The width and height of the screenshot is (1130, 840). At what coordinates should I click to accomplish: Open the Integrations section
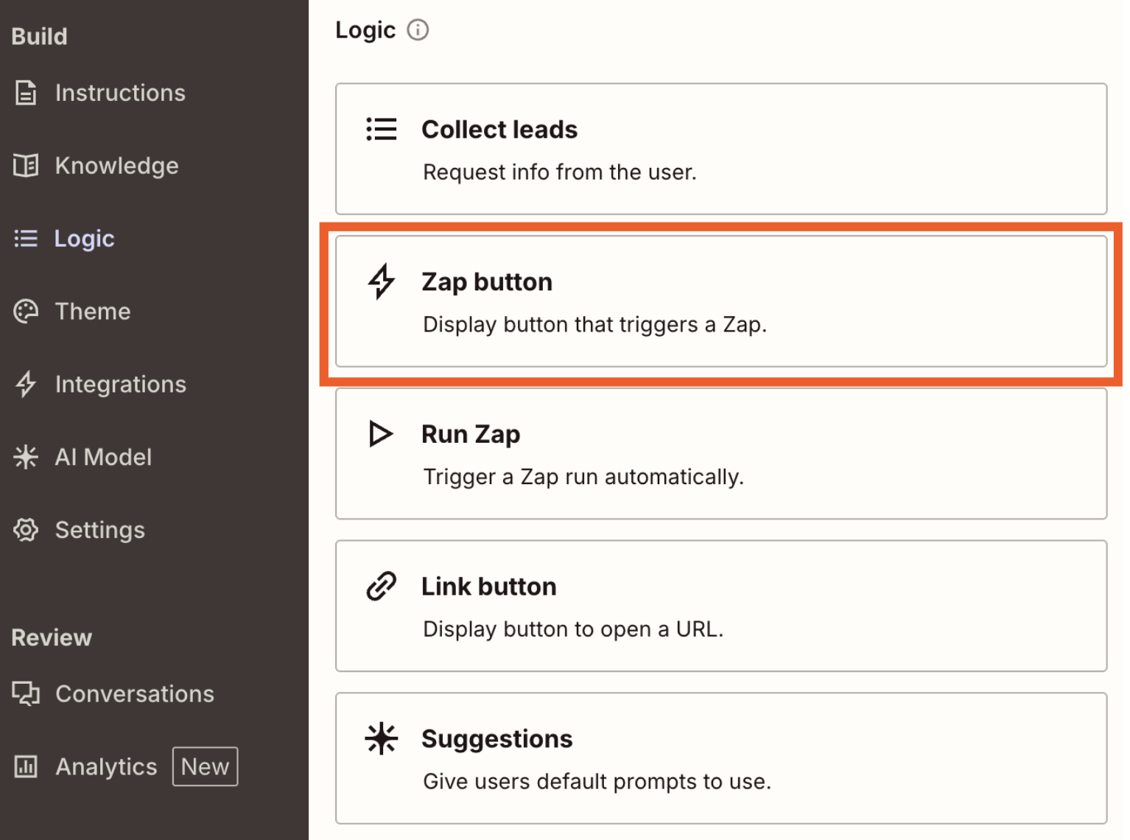(120, 384)
